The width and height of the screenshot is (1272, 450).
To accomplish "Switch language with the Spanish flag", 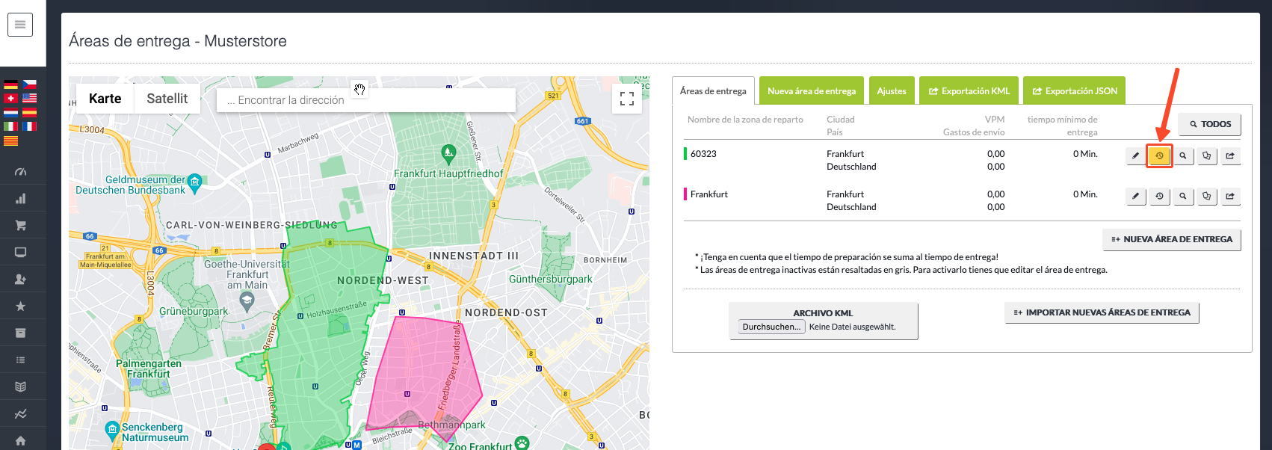I will 29,112.
